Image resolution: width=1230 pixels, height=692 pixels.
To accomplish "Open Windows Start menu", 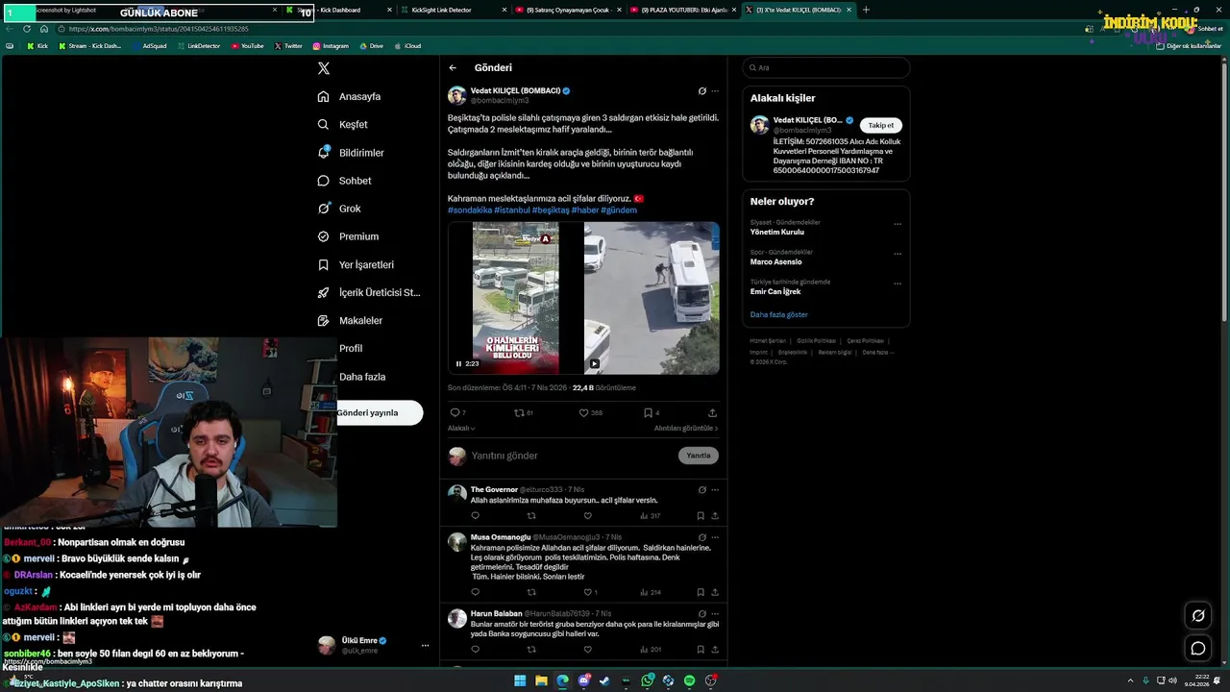I will pyautogui.click(x=520, y=680).
